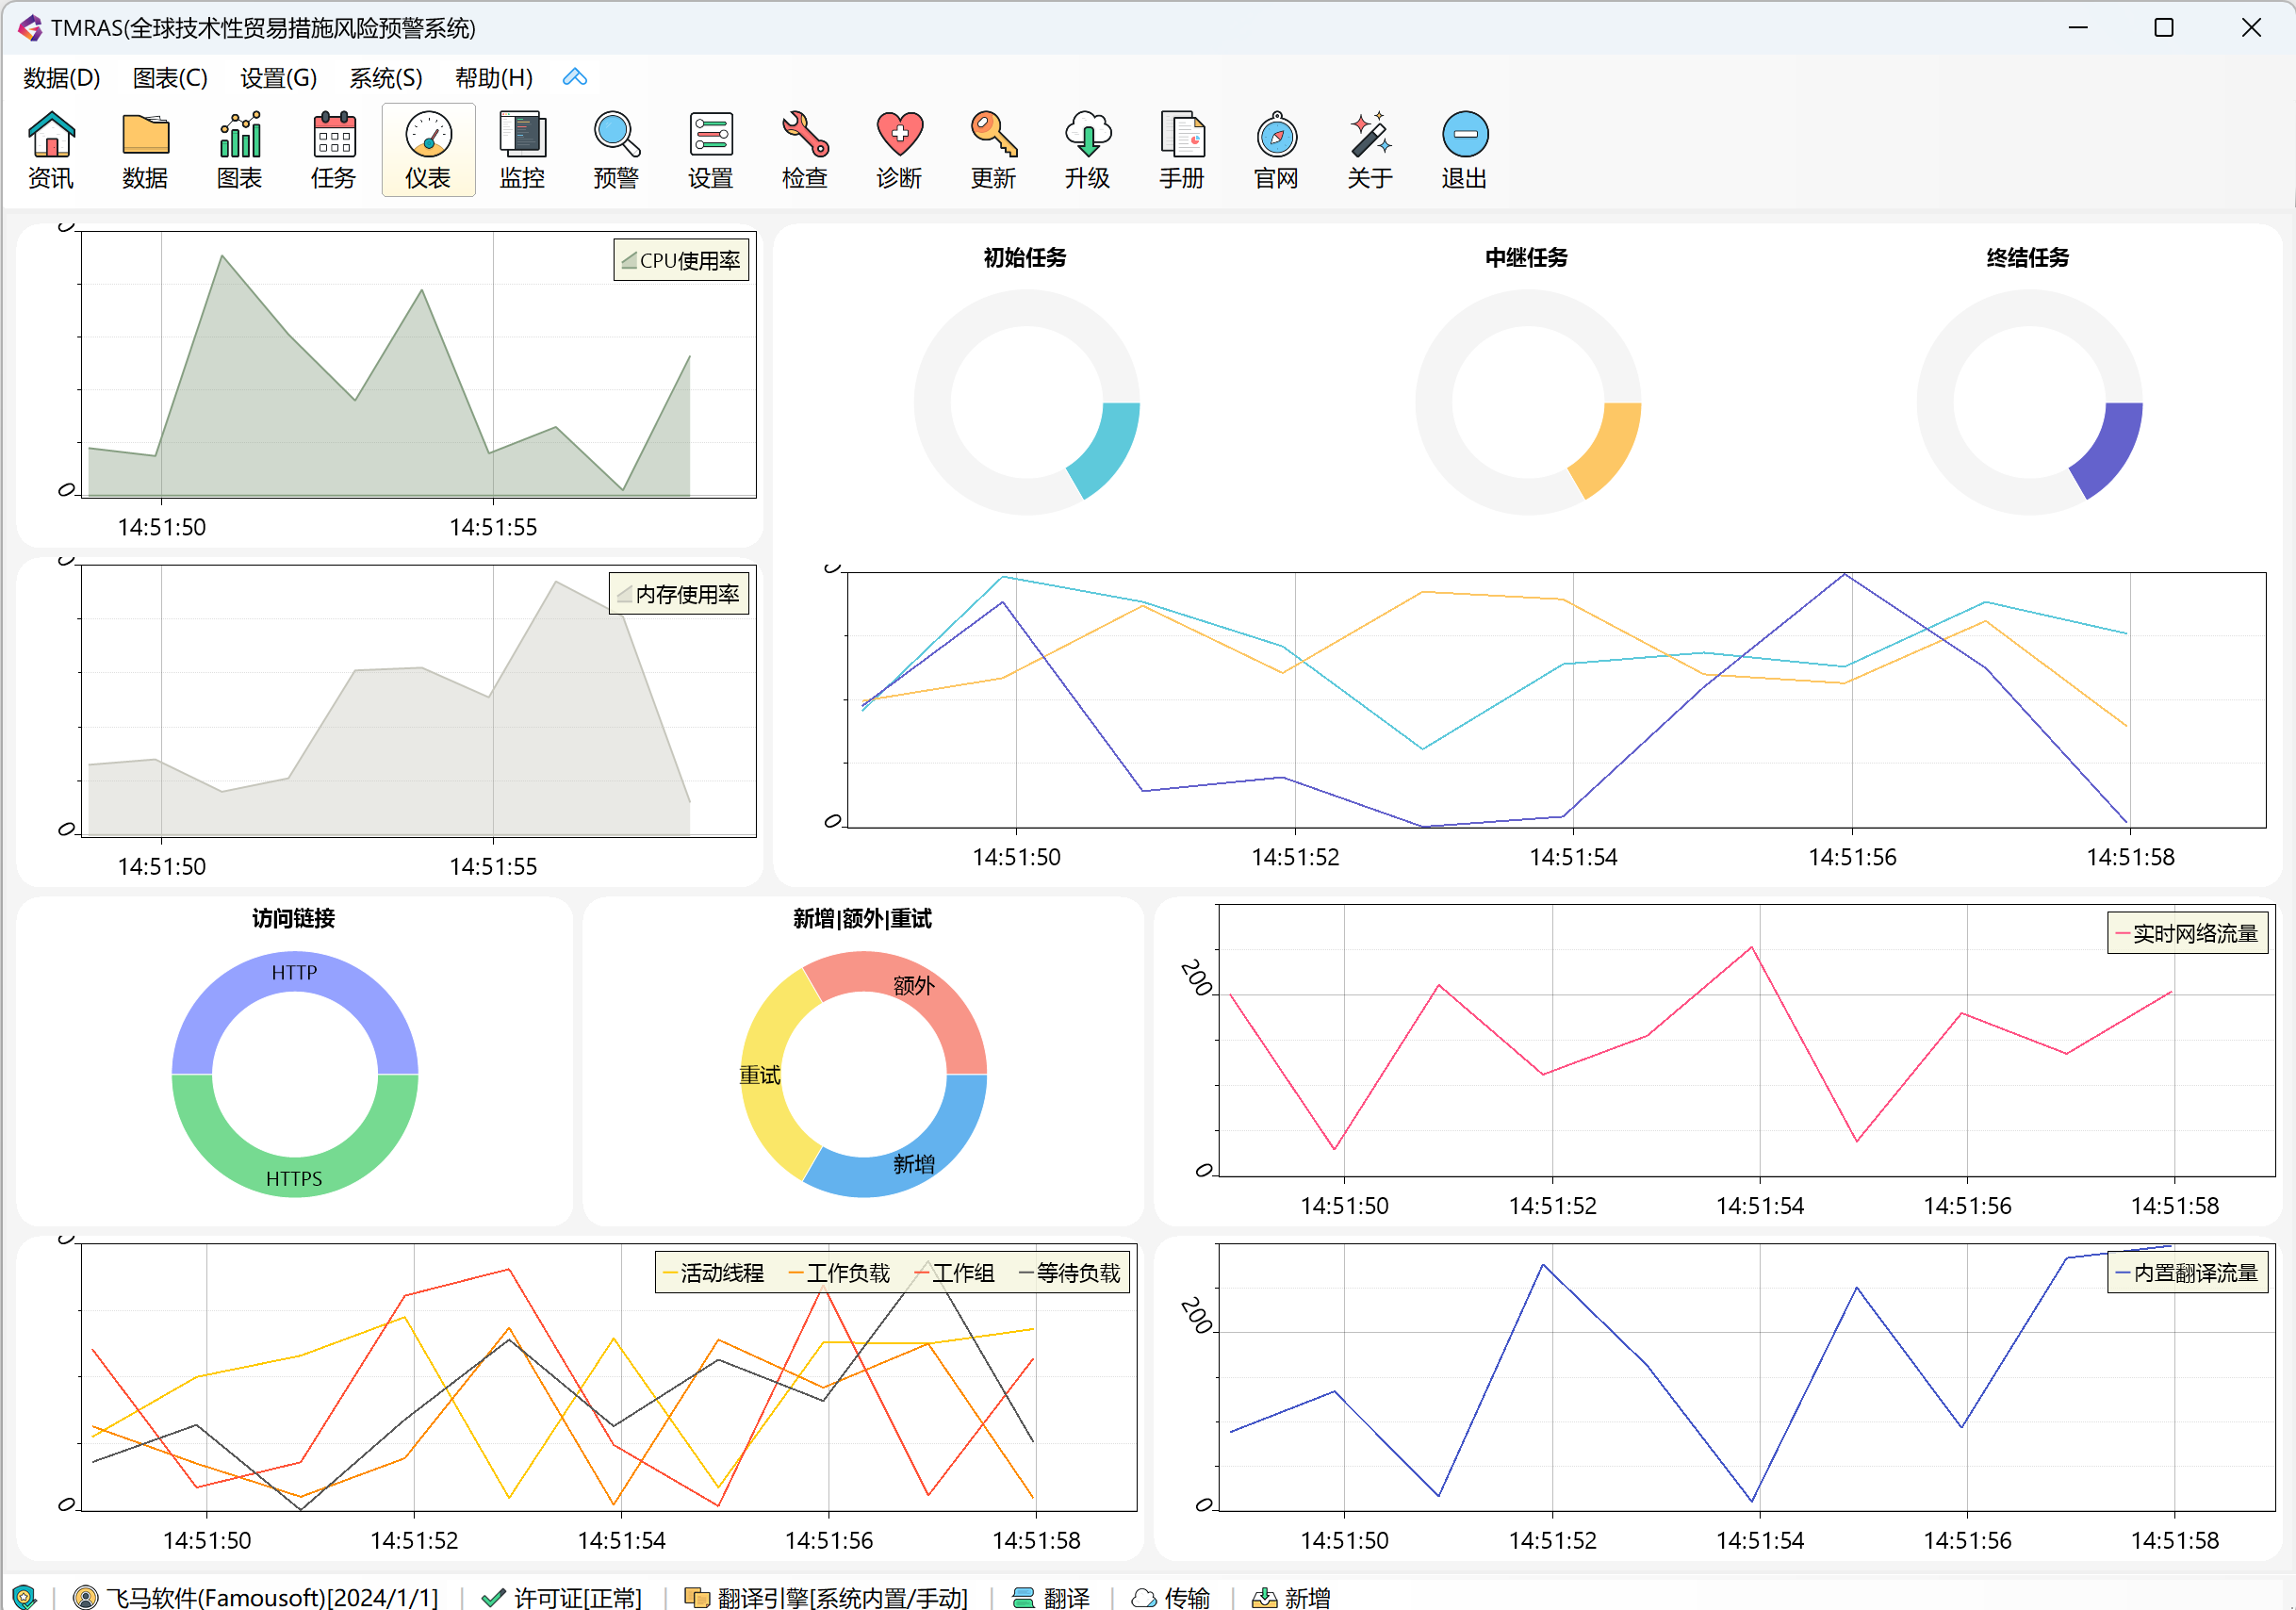2296x1610 pixels.
Task: Open the 帮助(H) menu
Action: click(494, 77)
